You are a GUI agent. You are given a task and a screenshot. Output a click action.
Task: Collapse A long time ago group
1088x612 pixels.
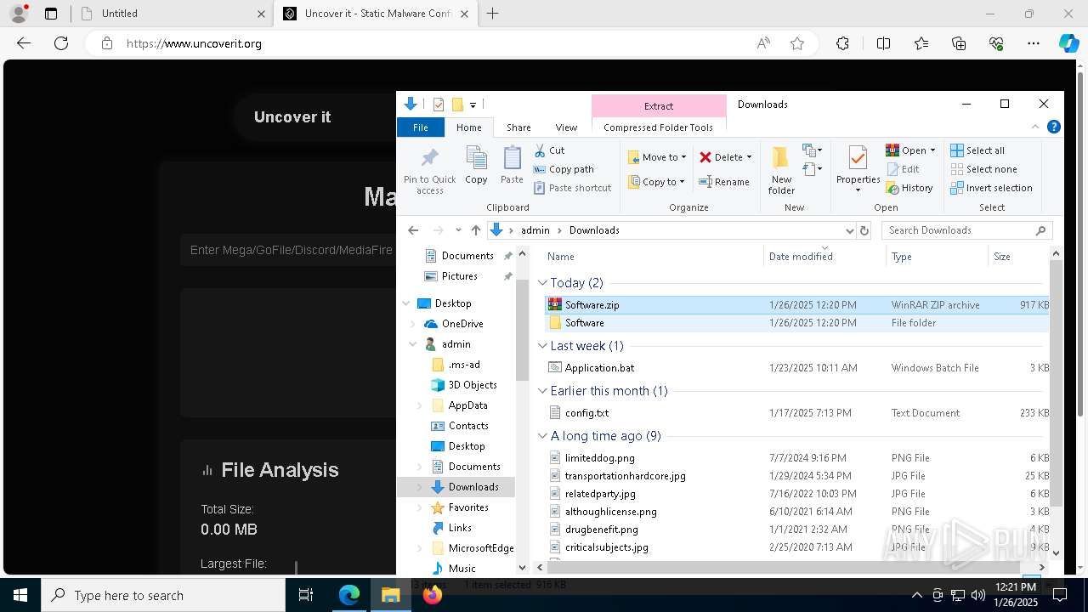click(543, 436)
